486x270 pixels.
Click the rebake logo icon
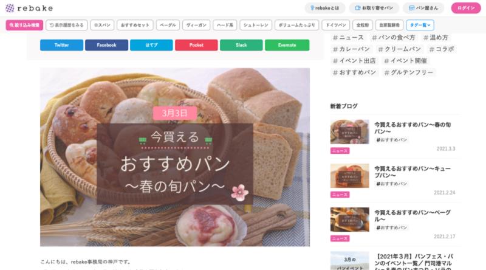click(10, 8)
